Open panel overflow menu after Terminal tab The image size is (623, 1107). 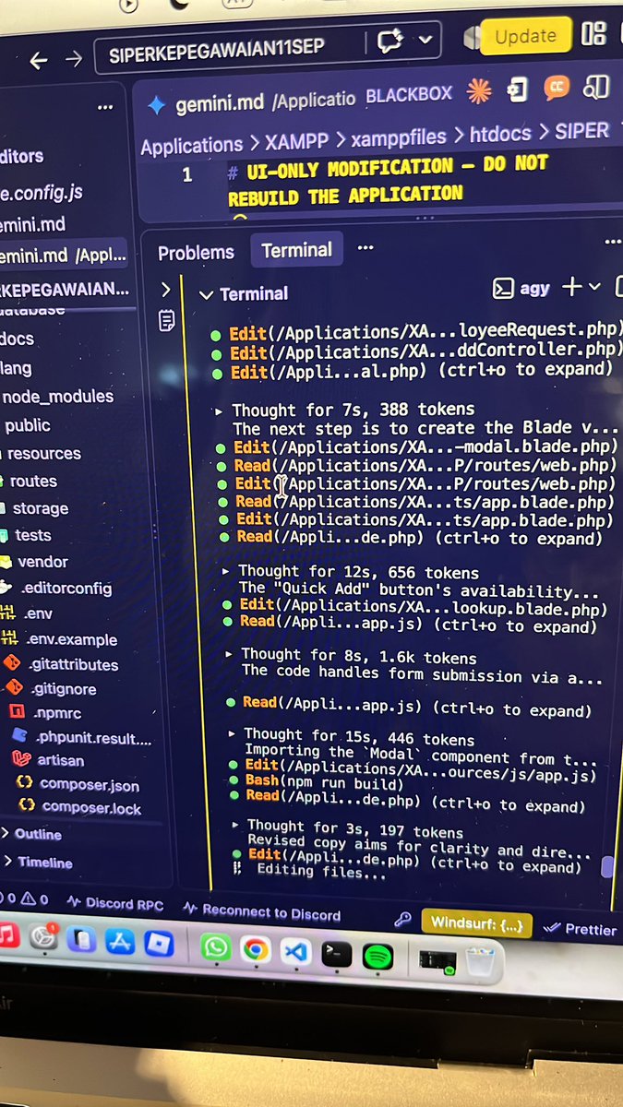point(365,248)
